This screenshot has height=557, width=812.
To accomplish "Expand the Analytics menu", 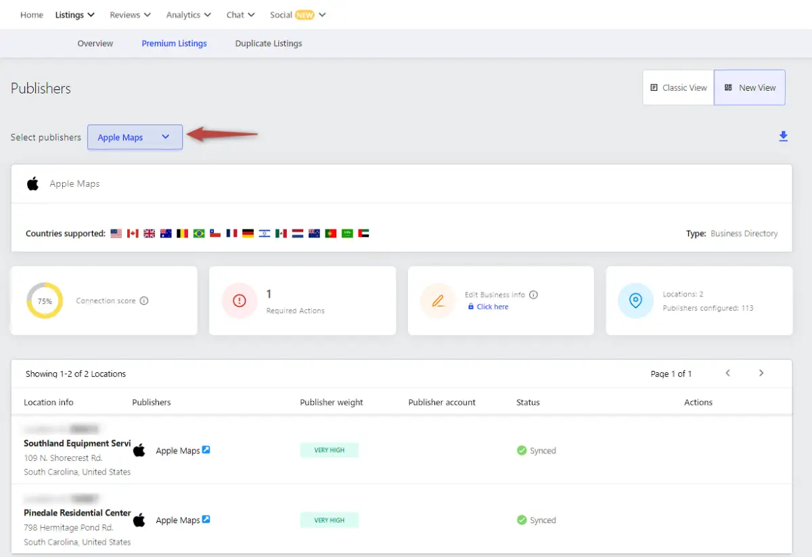I will 189,15.
